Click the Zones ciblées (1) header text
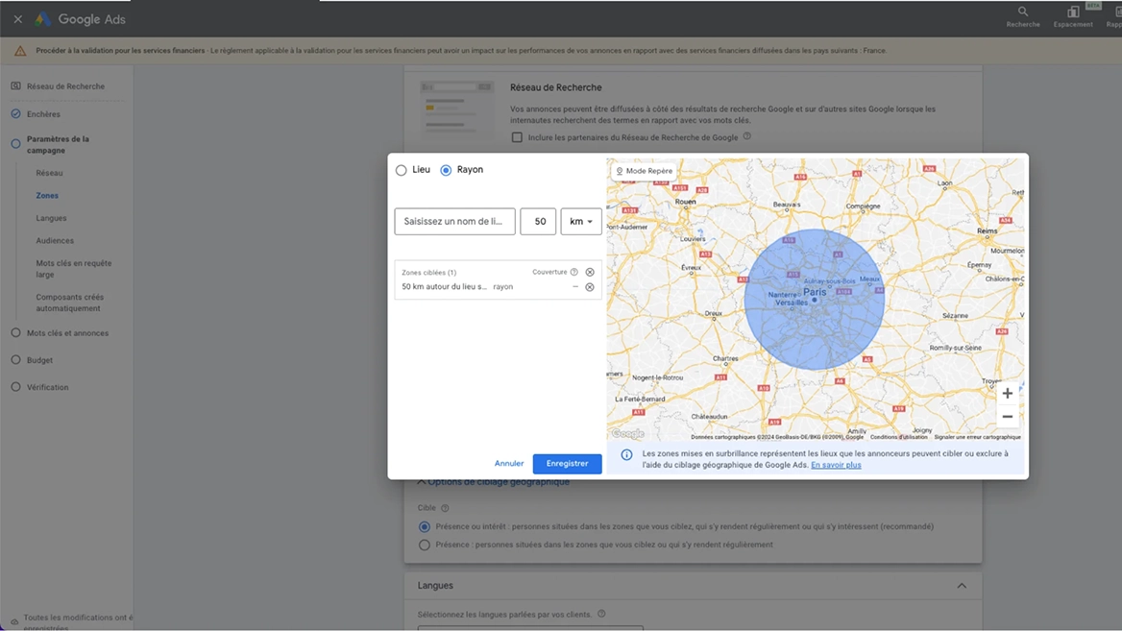Image resolution: width=1122 pixels, height=631 pixels. pyautogui.click(x=428, y=273)
